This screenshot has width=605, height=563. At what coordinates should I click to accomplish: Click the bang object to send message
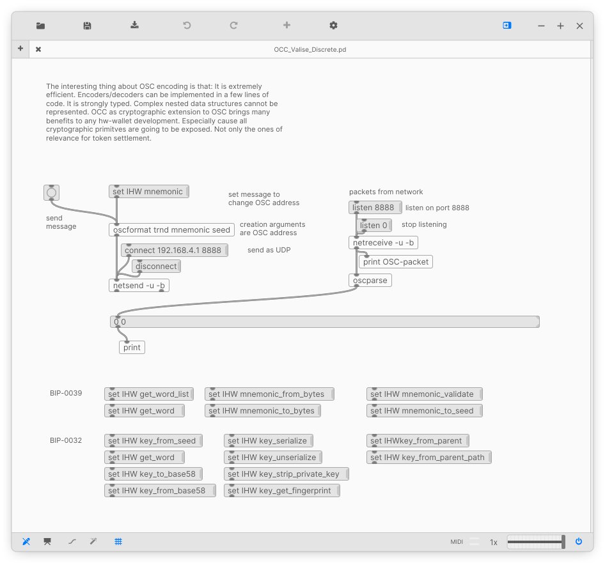(x=51, y=192)
